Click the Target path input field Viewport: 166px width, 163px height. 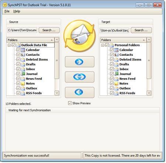[114, 30]
